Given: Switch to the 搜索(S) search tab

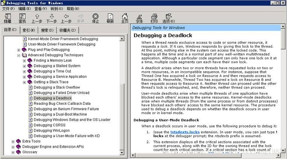Looking at the screenshot, I should (x=47, y=30).
